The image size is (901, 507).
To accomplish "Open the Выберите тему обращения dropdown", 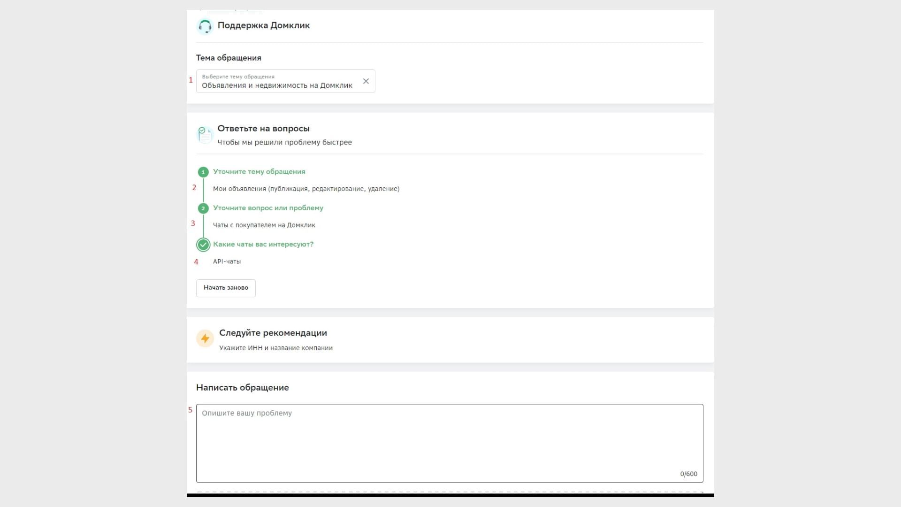I will tap(285, 81).
